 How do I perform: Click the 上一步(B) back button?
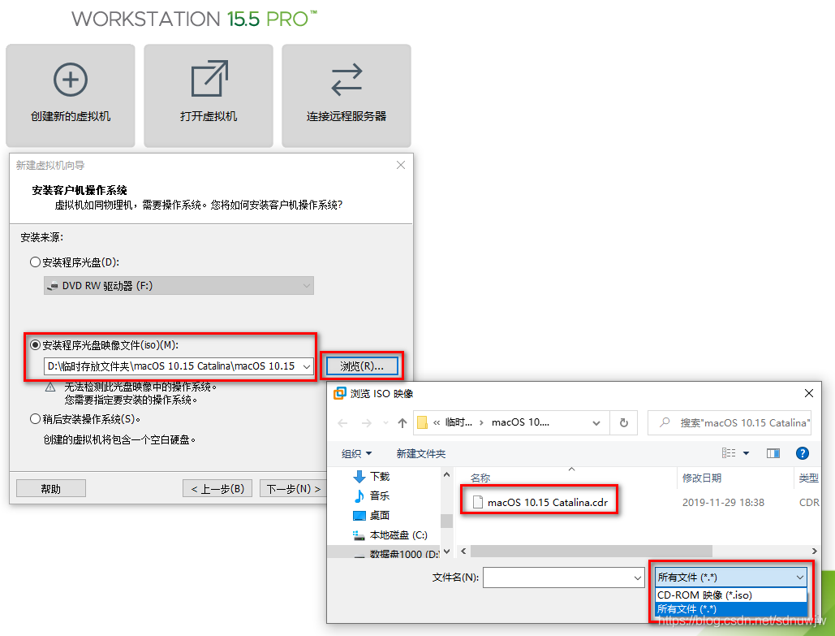click(x=217, y=488)
